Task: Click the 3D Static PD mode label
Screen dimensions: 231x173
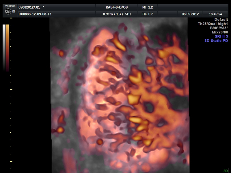Action: tap(216, 41)
